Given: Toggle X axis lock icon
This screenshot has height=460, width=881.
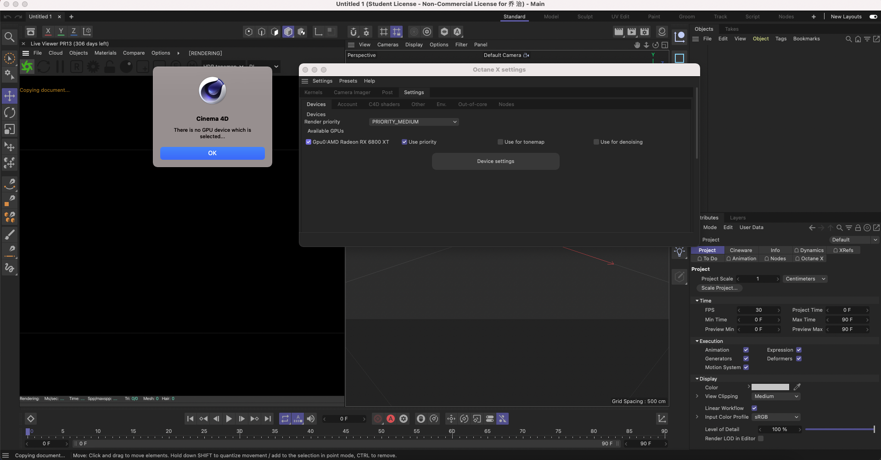Looking at the screenshot, I should [x=48, y=32].
